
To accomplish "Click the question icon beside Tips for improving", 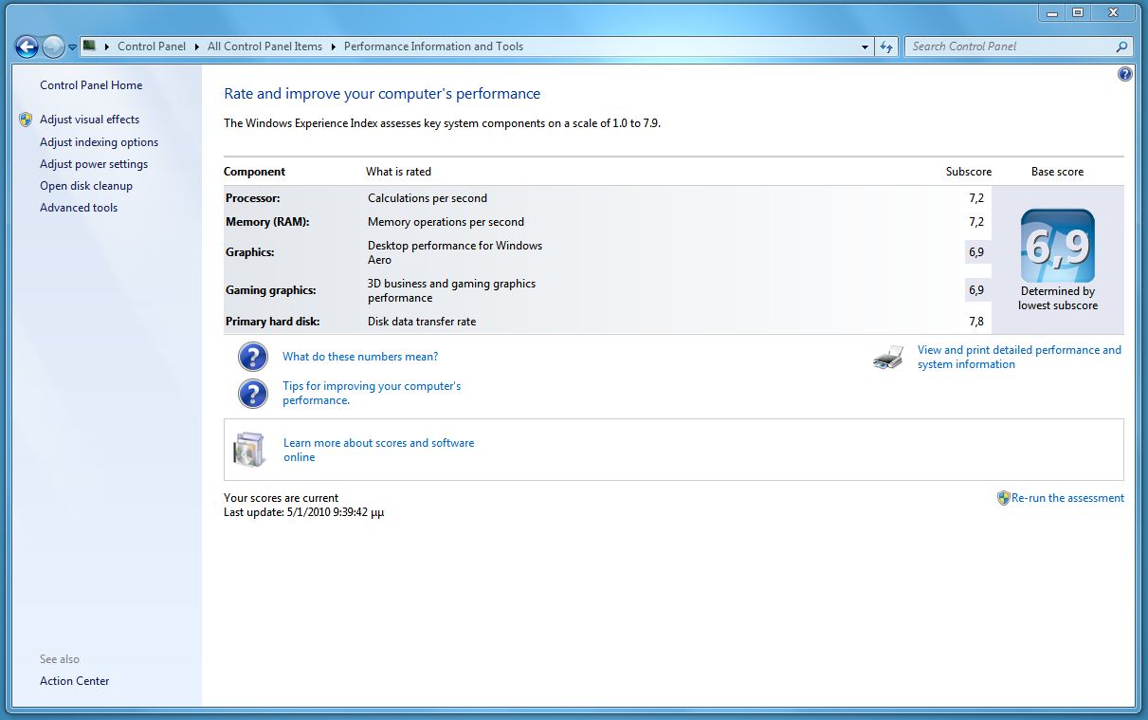I will [x=252, y=393].
